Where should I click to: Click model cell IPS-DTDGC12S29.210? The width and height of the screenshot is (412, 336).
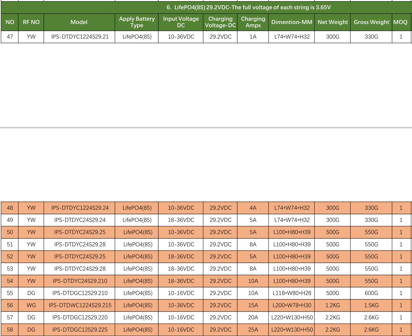click(x=80, y=293)
